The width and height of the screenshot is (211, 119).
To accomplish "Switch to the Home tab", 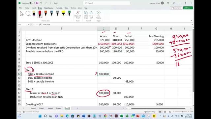I will pyautogui.click(x=27, y=8).
